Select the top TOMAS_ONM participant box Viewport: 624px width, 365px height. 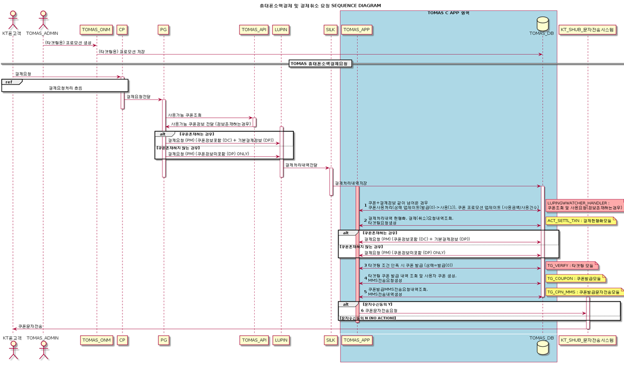(96, 30)
